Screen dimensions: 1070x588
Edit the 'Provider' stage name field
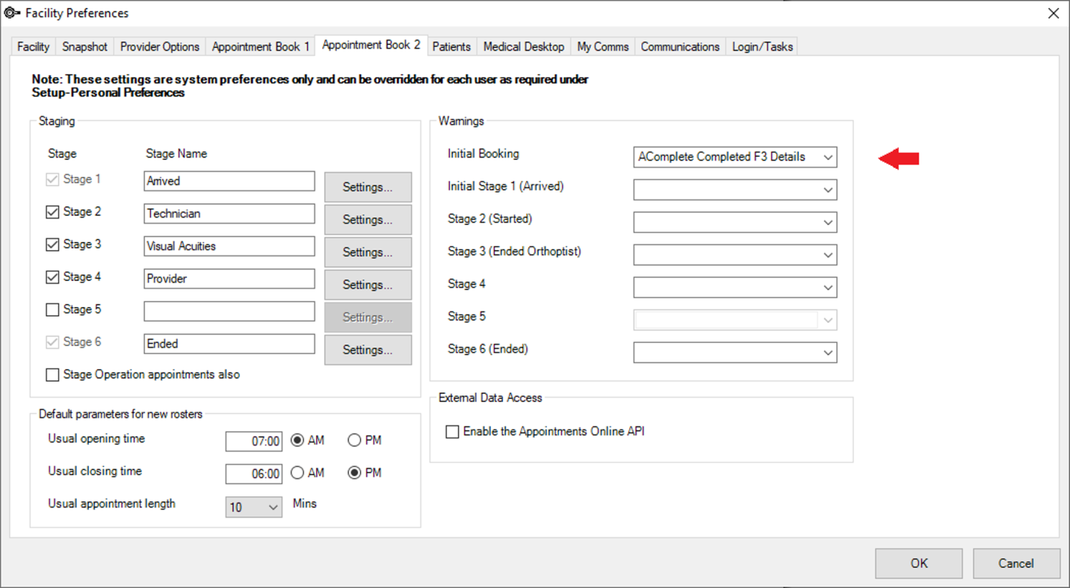click(229, 279)
